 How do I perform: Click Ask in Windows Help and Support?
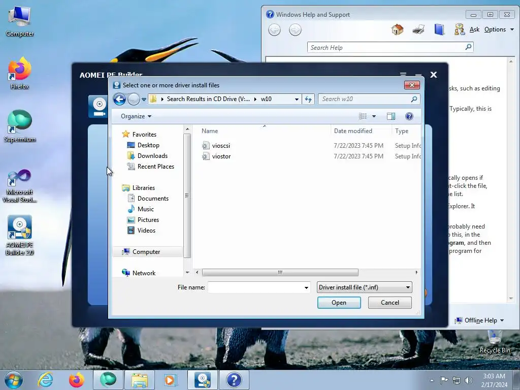[x=474, y=29]
